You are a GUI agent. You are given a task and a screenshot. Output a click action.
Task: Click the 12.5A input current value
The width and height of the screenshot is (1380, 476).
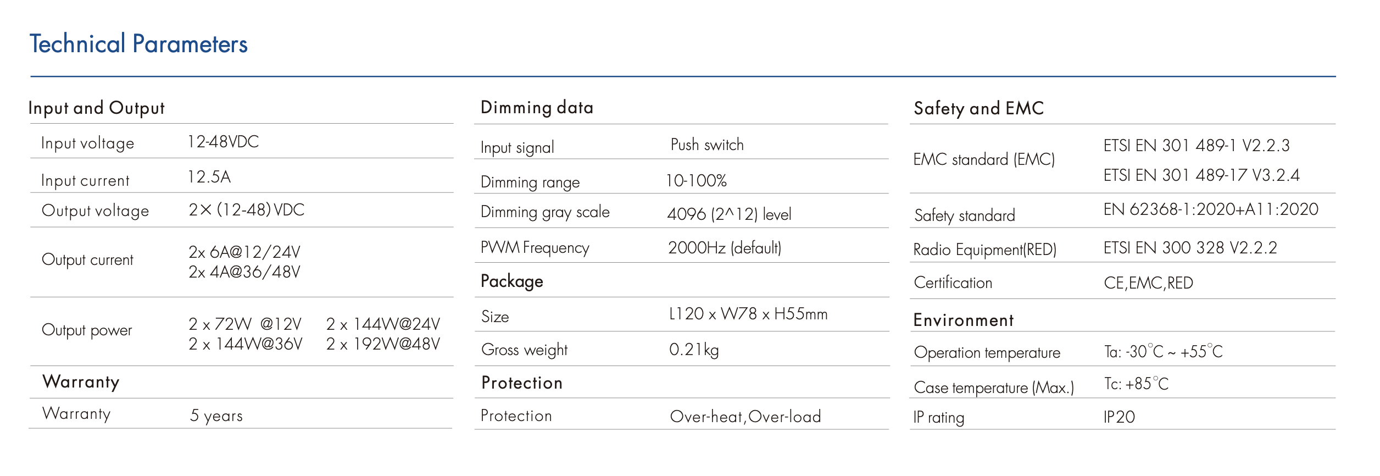click(209, 176)
